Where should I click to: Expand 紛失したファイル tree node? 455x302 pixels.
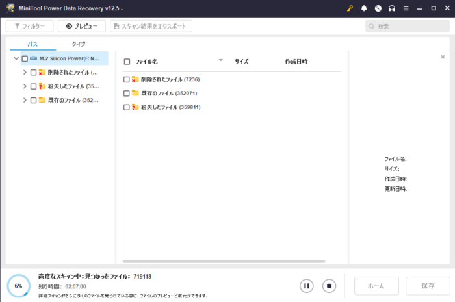(25, 86)
